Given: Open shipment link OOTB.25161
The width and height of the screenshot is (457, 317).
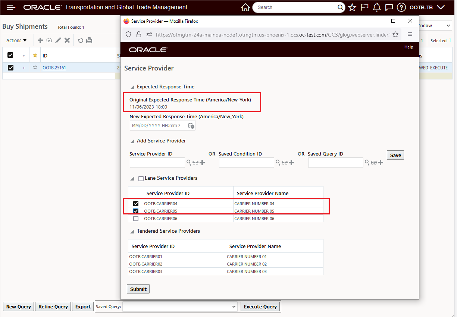Looking at the screenshot, I should (x=54, y=68).
